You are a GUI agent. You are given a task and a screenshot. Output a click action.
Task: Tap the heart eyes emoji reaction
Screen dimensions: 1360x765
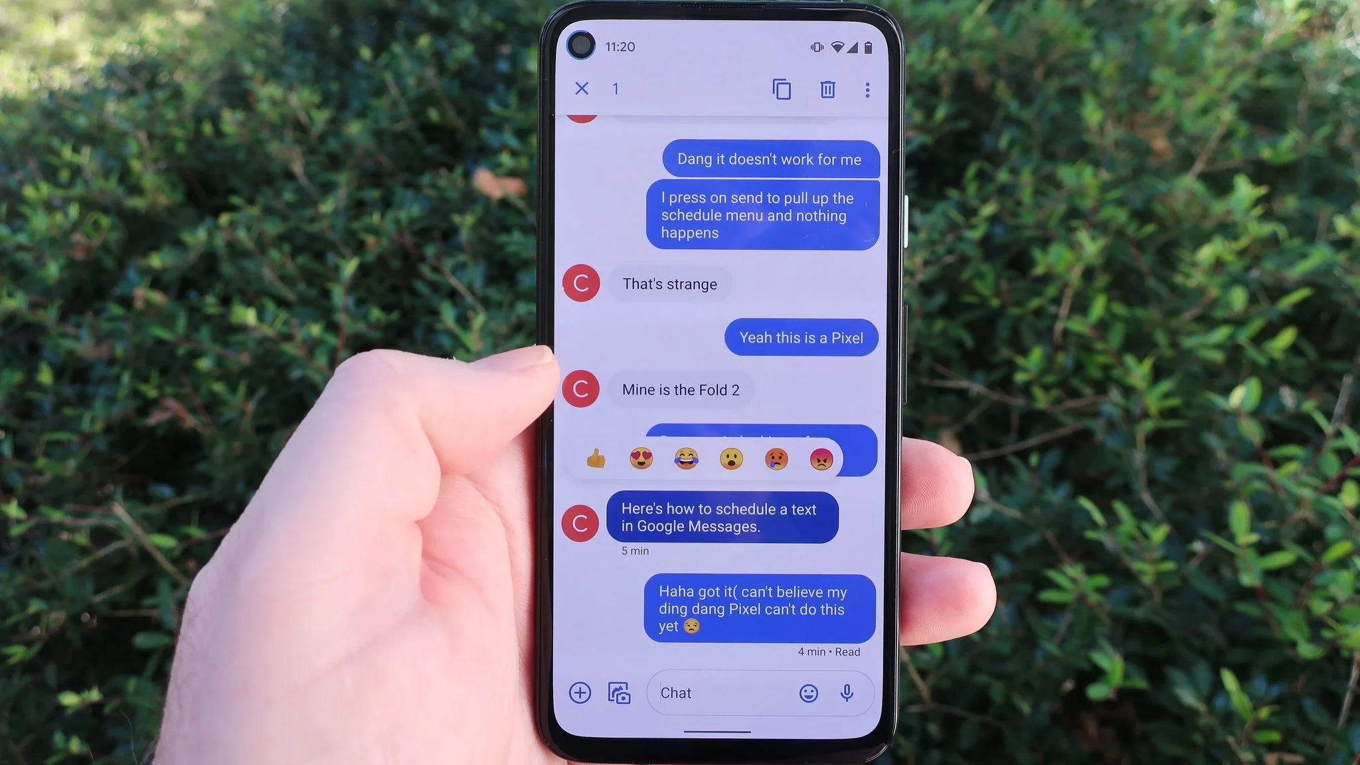(x=640, y=459)
